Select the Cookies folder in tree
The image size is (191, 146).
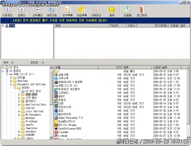click(30, 108)
